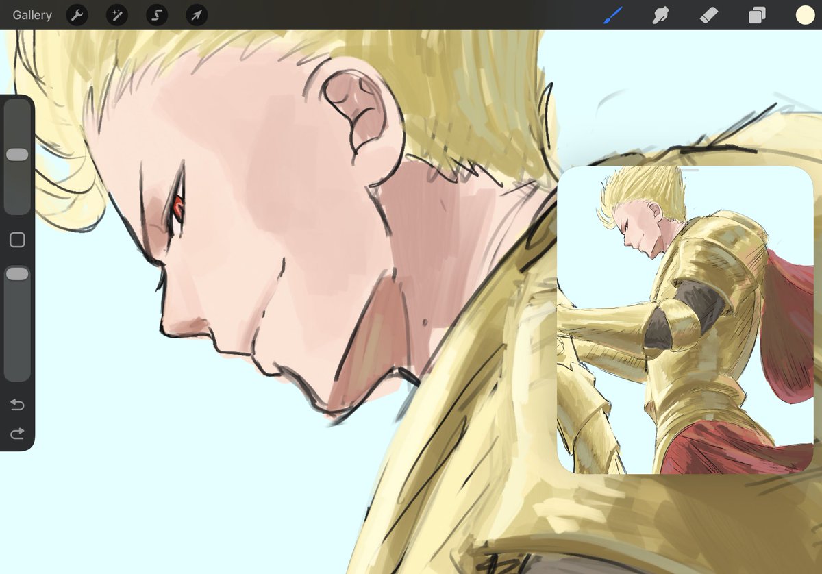The image size is (822, 574).
Task: Click the brush size slider handle
Action: (17, 155)
